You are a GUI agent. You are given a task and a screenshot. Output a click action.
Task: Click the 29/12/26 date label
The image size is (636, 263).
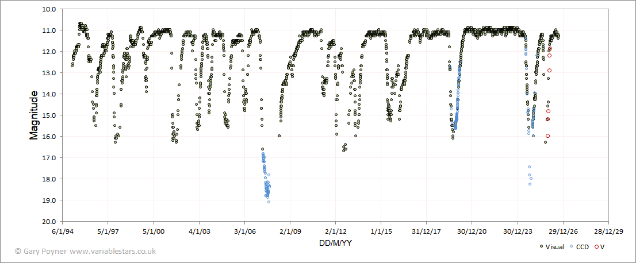563,232
